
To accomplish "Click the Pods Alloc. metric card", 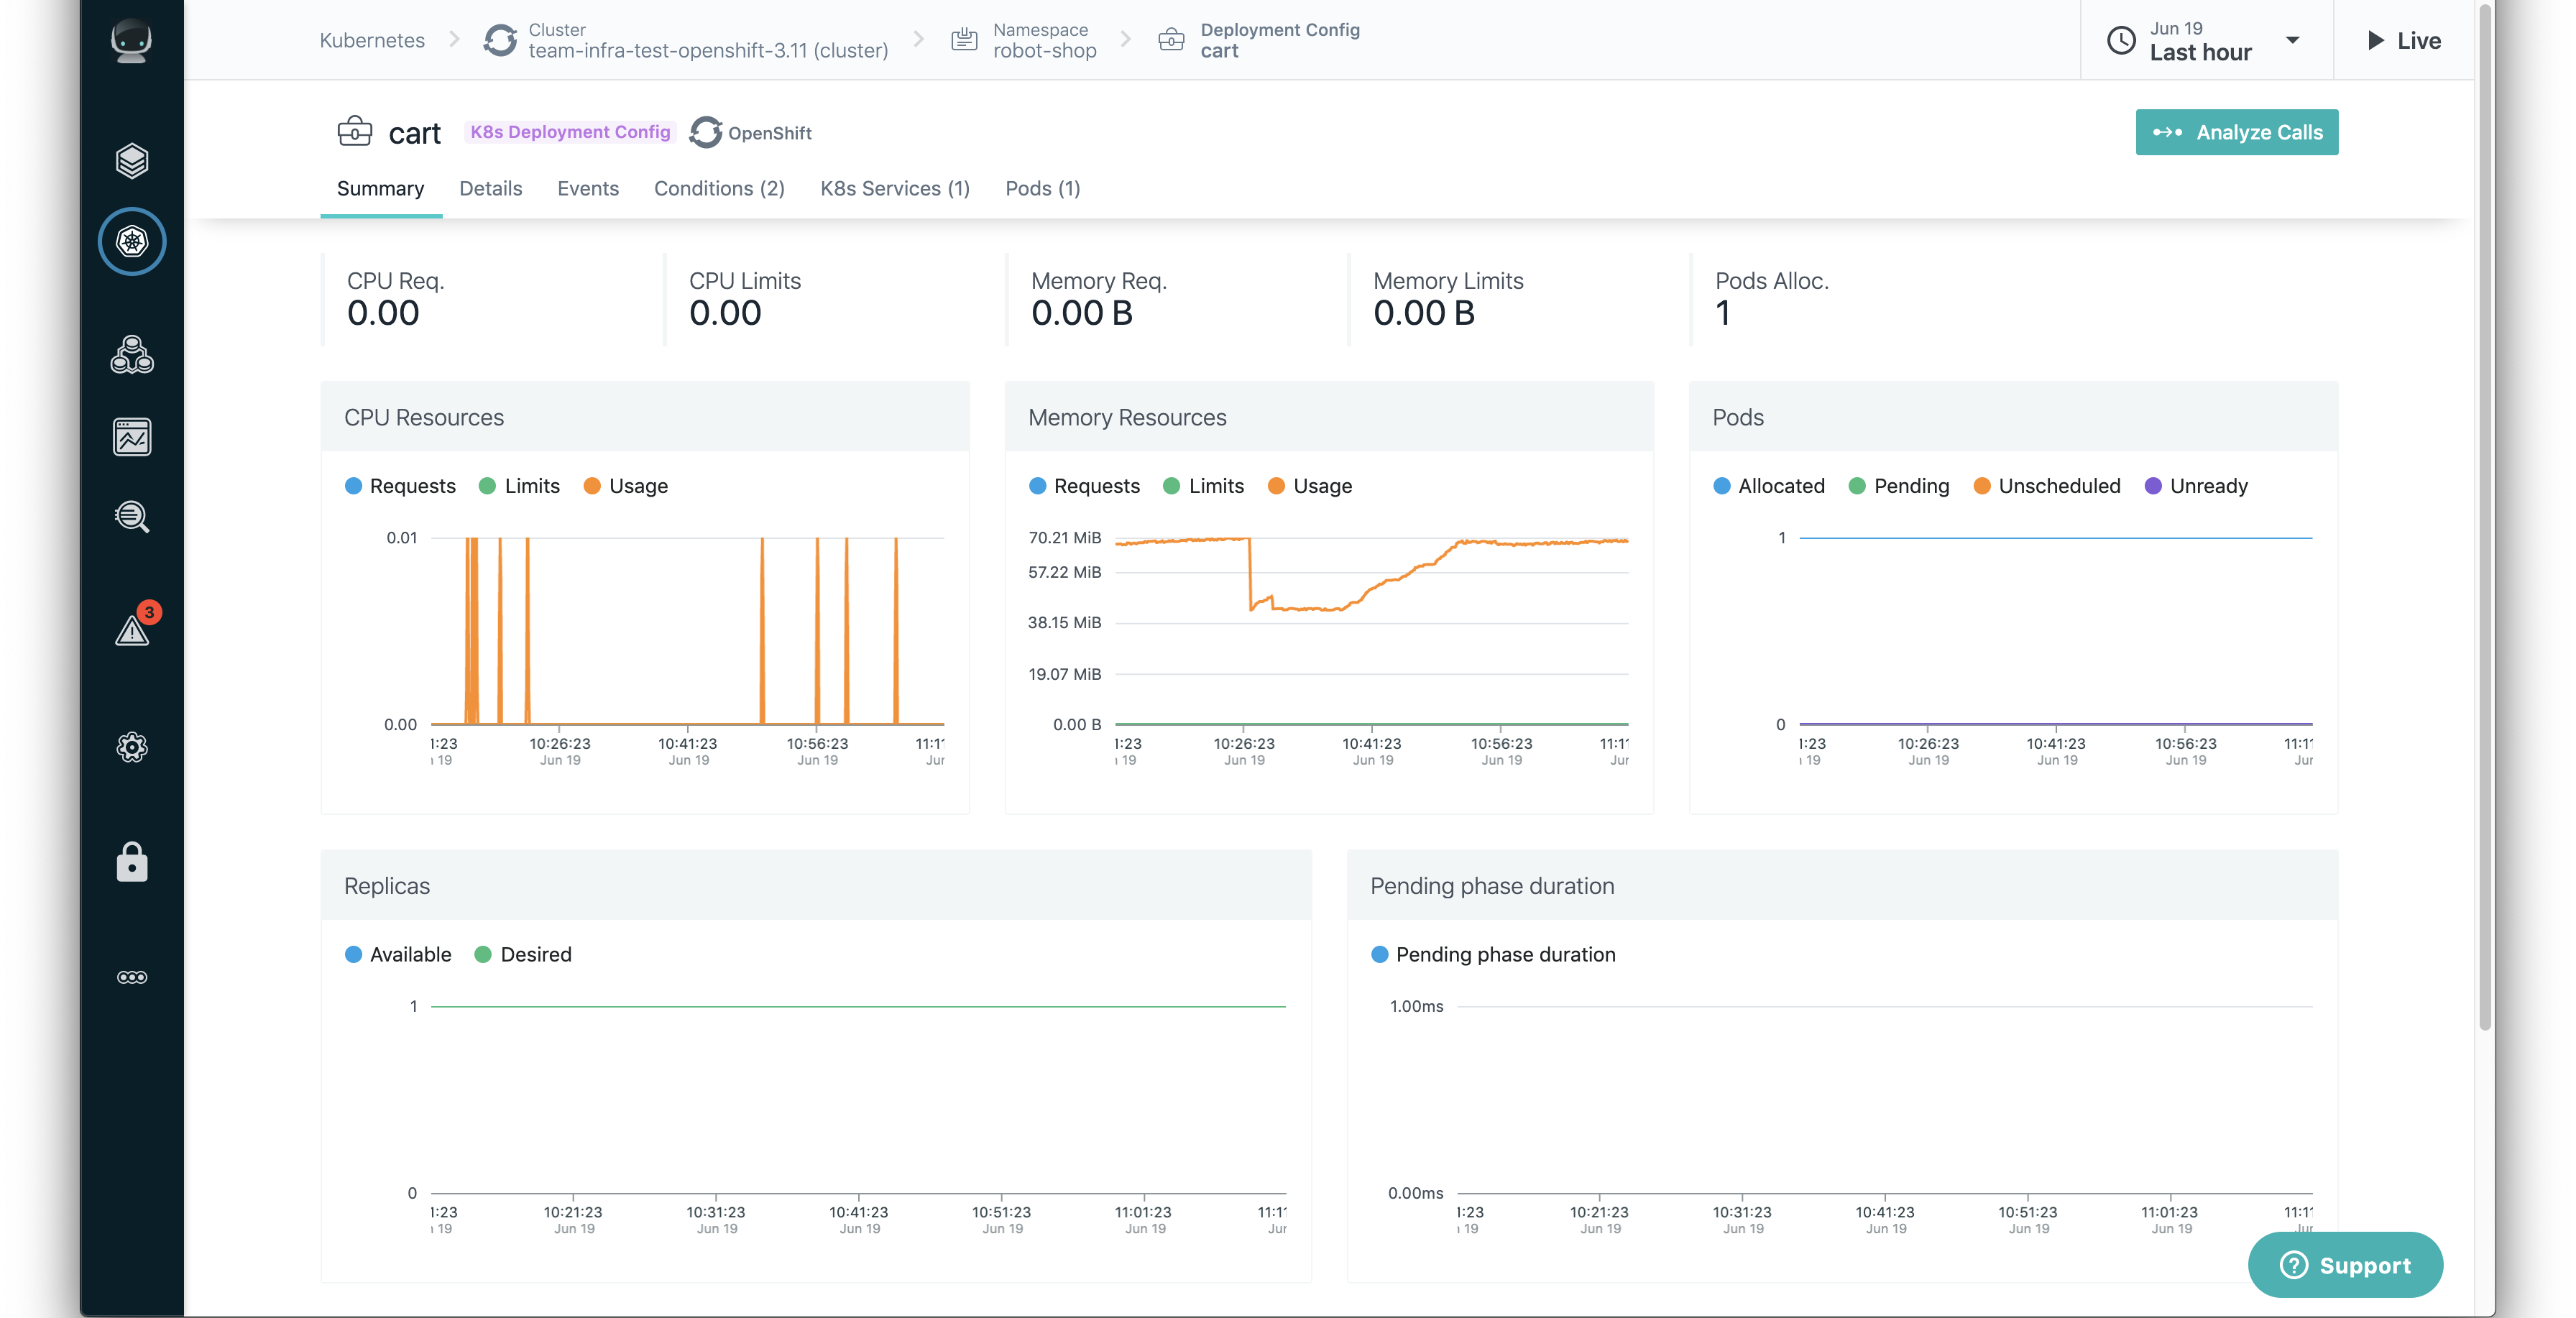I will pos(1859,299).
